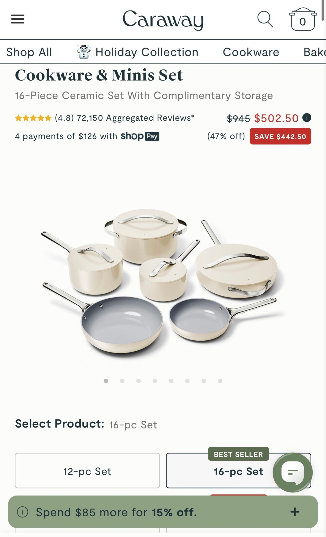Open the Cookware category tab
This screenshot has height=537, width=326.
coord(251,52)
